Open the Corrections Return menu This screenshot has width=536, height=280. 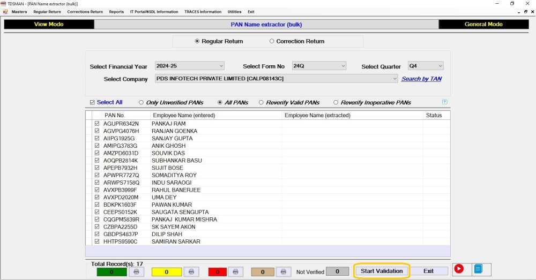pos(85,12)
